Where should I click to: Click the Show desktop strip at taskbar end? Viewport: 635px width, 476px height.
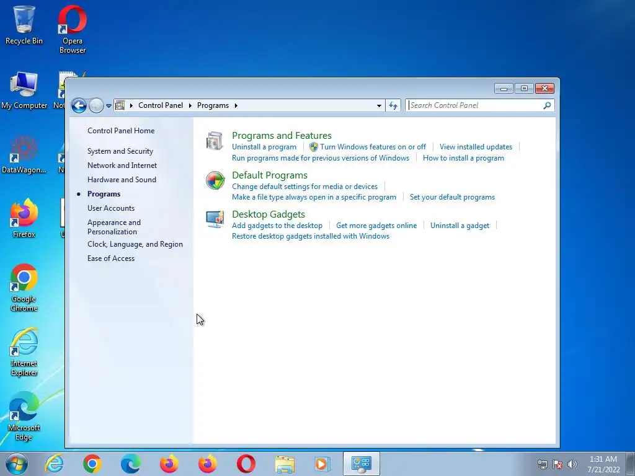pos(631,464)
